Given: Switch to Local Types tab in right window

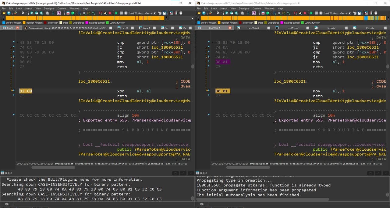Looking at the screenshot, I should tap(292, 28).
